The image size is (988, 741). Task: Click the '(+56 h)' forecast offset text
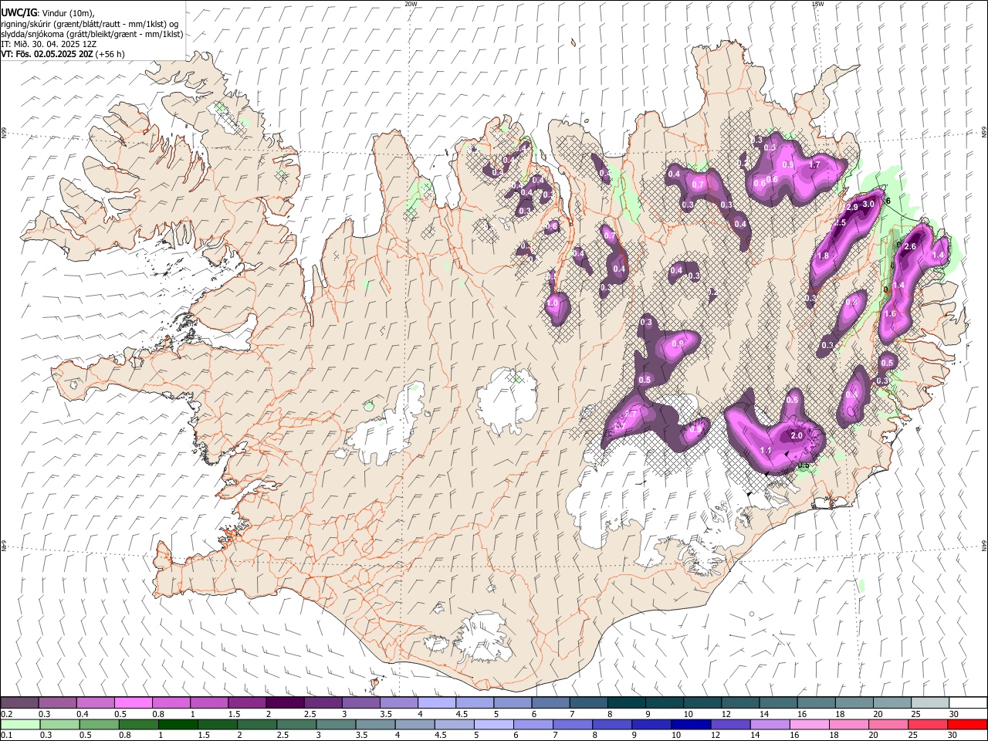(110, 54)
